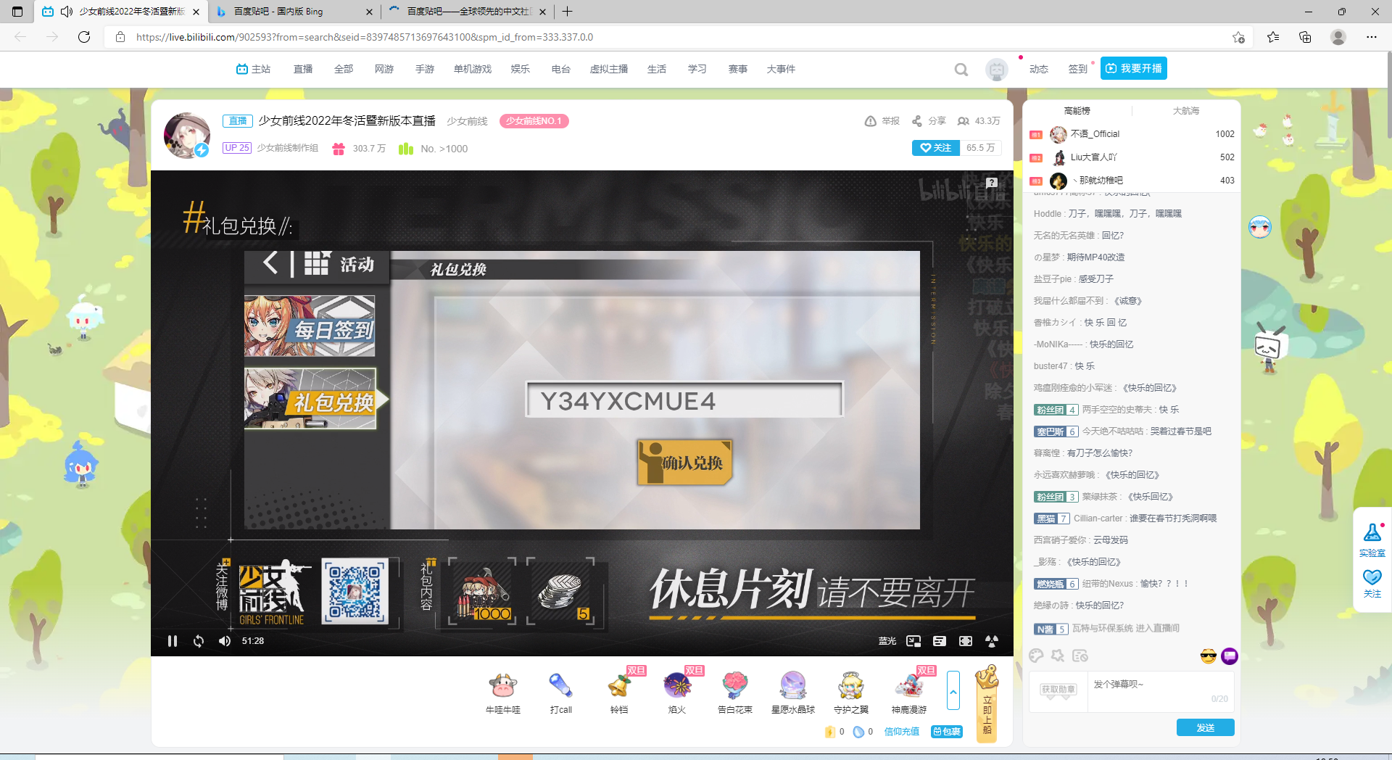
Task: Click 我要开播 start streaming button
Action: pos(1134,68)
